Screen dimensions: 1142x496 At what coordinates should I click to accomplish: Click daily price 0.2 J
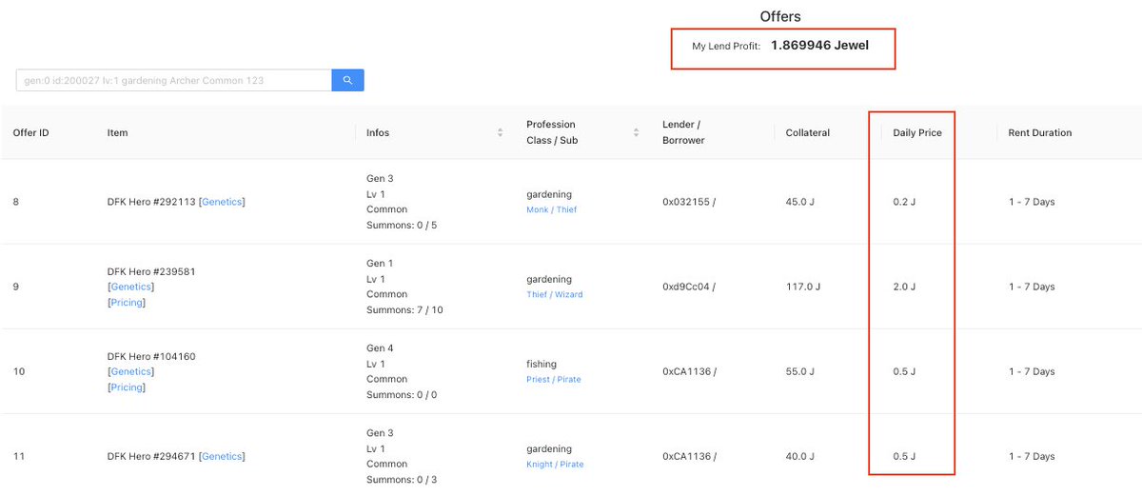point(904,202)
